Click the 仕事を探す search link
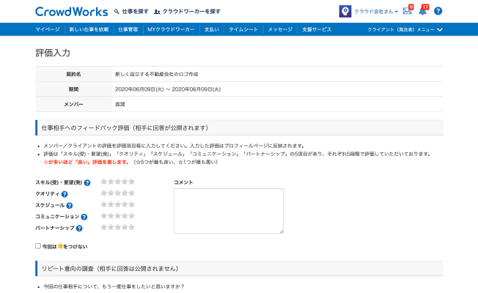Image resolution: width=478 pixels, height=293 pixels. point(131,12)
